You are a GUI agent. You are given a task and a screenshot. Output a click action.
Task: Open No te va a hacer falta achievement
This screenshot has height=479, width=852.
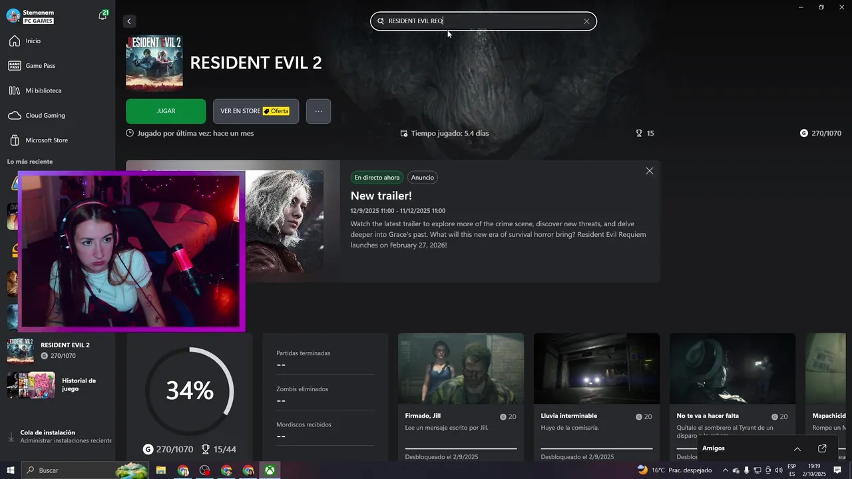[732, 397]
